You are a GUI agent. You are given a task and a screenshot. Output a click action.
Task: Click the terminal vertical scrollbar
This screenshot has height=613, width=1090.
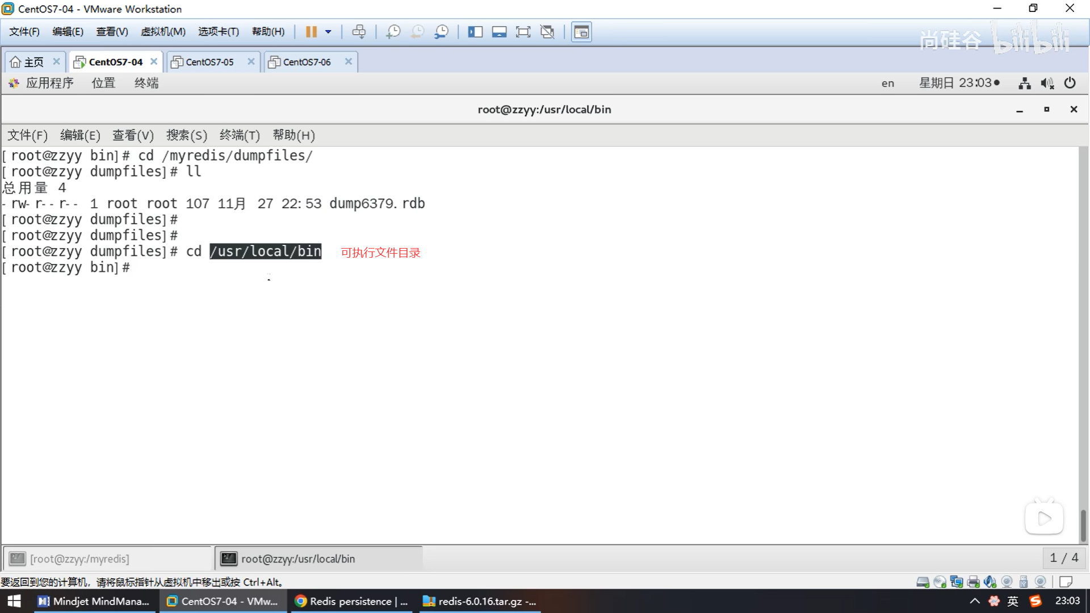1083,525
